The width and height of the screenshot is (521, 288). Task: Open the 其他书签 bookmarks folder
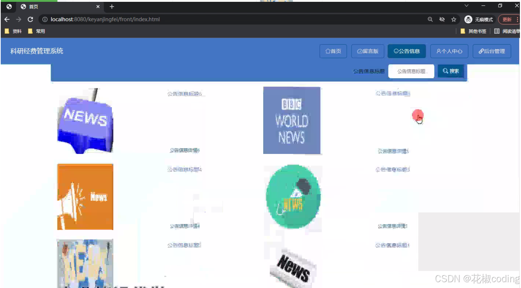click(474, 31)
